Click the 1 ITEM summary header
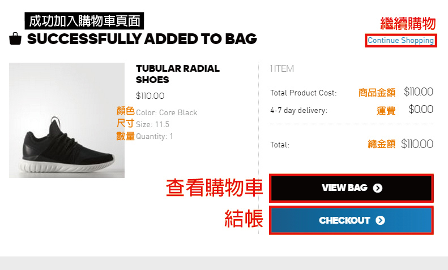 pos(282,69)
